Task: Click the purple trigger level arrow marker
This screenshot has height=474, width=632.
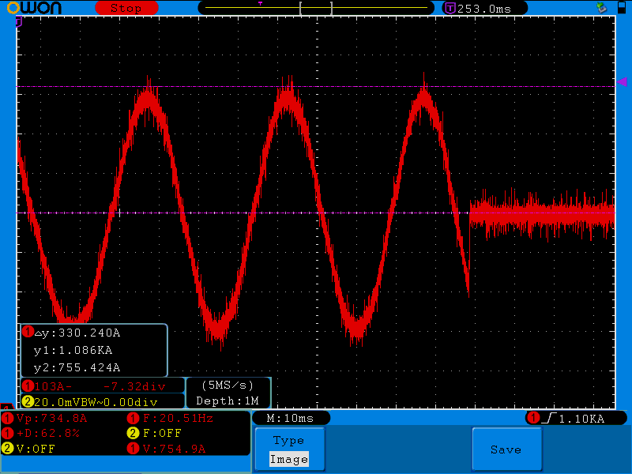Action: click(622, 82)
